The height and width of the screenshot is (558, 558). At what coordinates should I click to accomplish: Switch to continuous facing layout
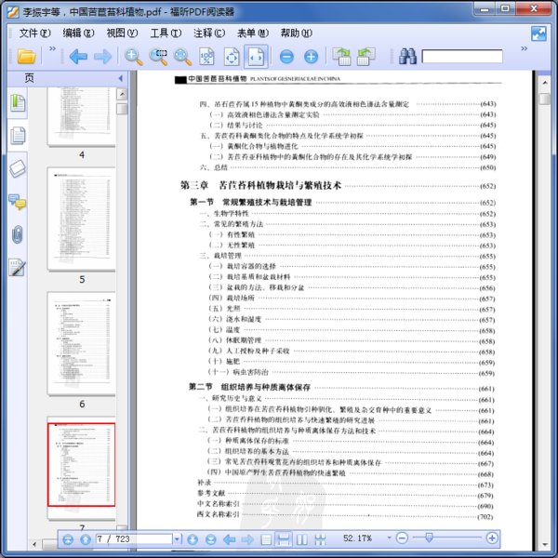coord(320,539)
